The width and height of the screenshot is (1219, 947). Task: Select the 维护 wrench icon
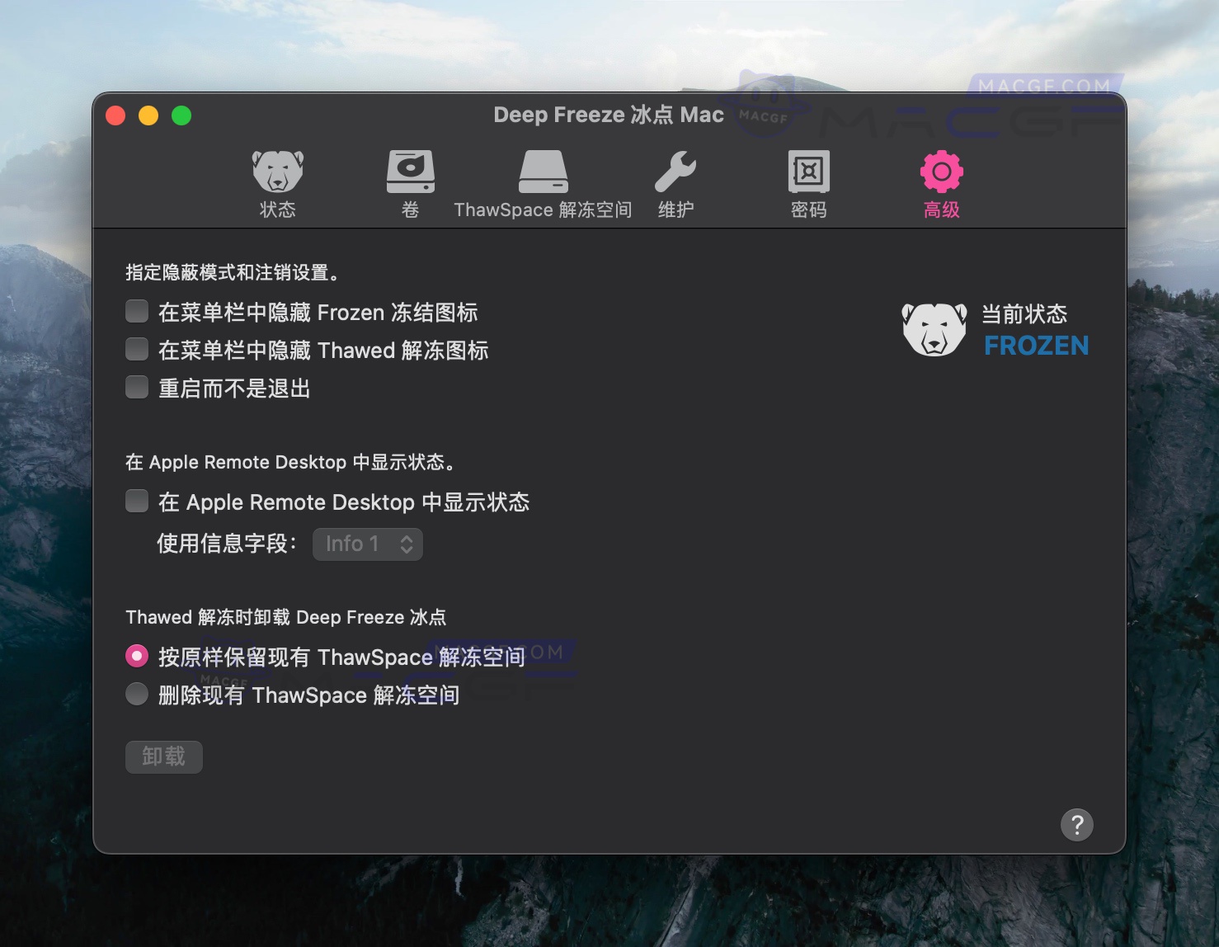(x=675, y=171)
